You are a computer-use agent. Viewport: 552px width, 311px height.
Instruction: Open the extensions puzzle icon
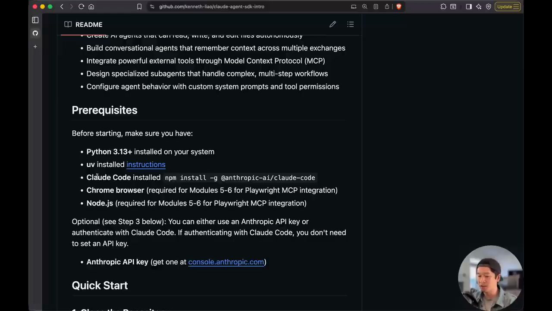click(443, 6)
